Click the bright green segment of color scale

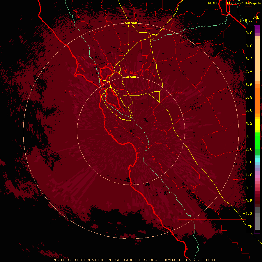tap(257, 140)
